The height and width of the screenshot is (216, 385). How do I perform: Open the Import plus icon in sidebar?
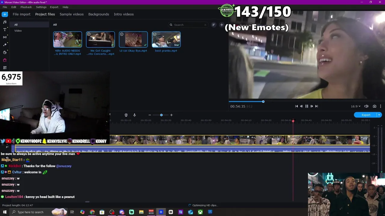tap(5, 14)
